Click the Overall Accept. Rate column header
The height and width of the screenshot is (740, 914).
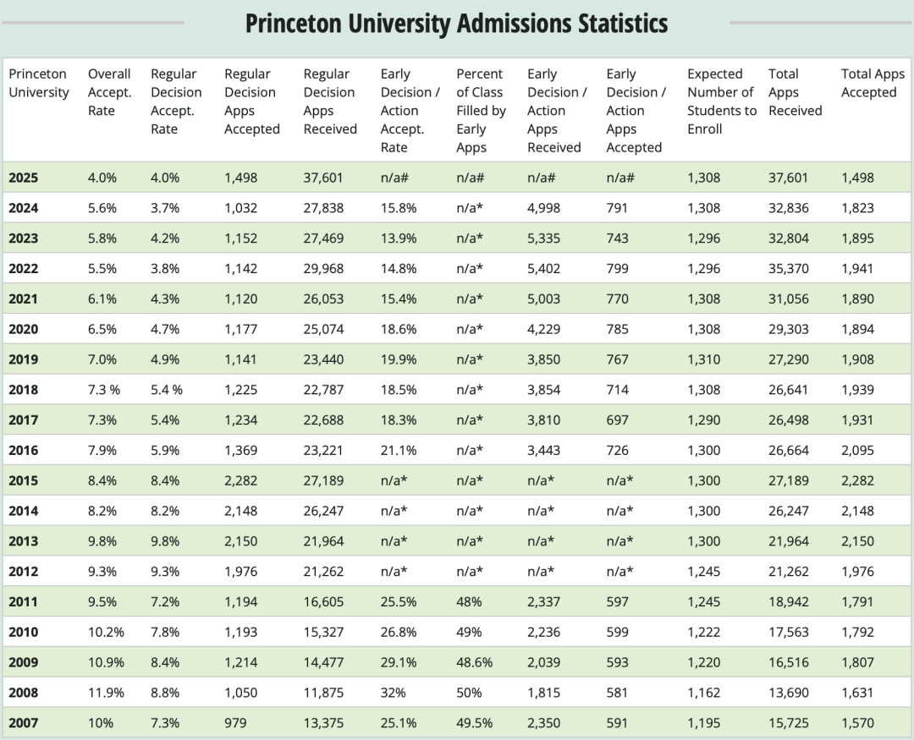tap(109, 92)
